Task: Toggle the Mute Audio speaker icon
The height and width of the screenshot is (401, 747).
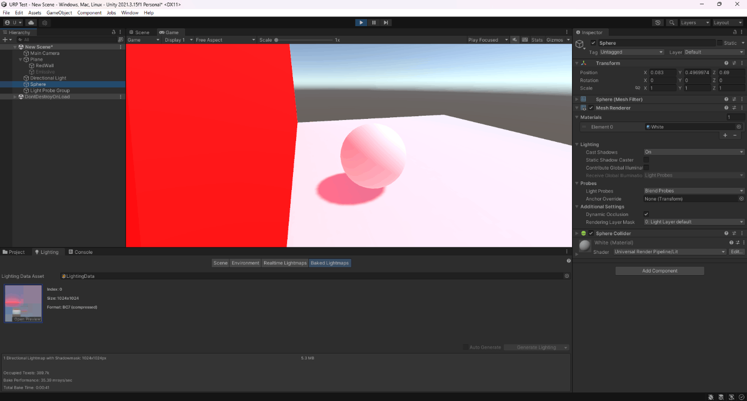Action: coord(515,40)
